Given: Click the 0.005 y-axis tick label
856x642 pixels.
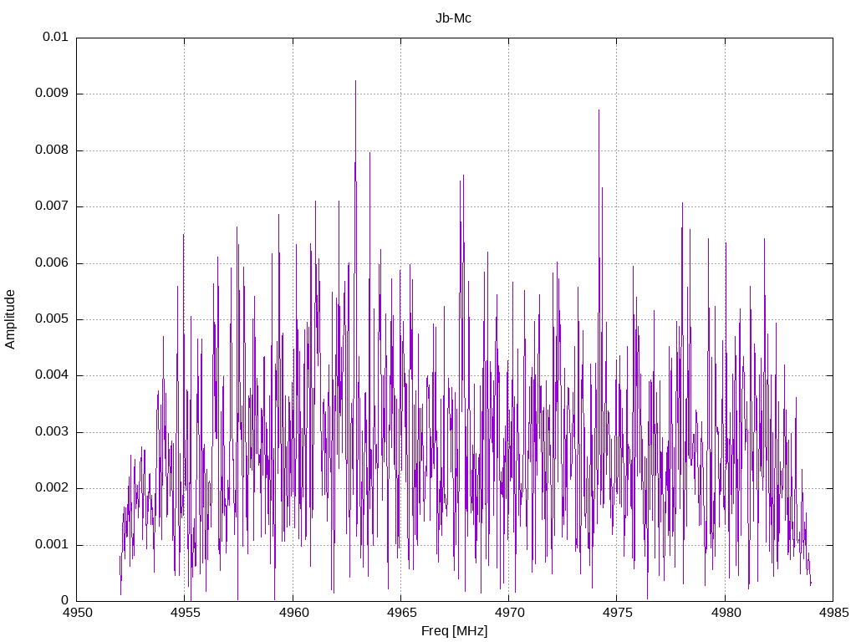Looking at the screenshot, I should [52, 319].
